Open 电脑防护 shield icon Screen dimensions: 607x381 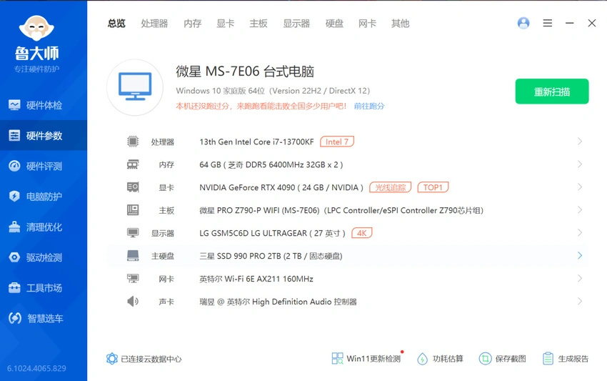coord(14,196)
